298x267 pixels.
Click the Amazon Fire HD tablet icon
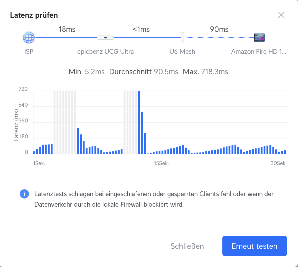[259, 37]
